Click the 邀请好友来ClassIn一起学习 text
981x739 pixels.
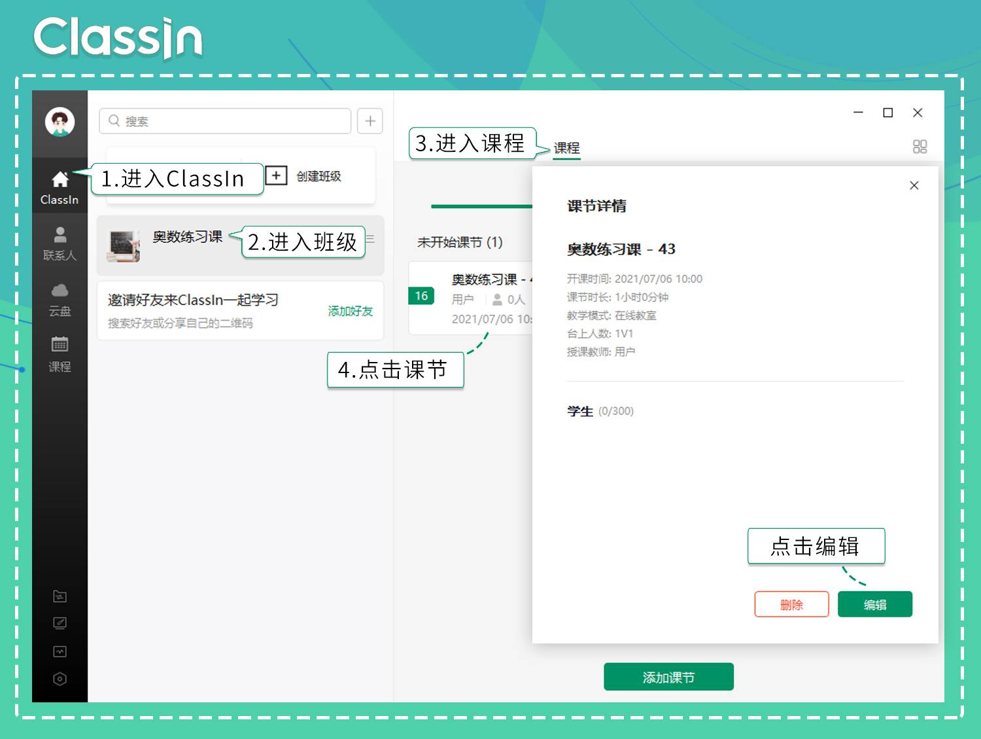coord(193,300)
